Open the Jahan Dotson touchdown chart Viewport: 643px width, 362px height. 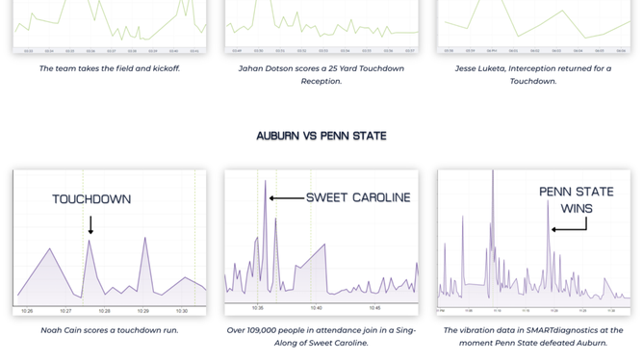click(x=321, y=26)
